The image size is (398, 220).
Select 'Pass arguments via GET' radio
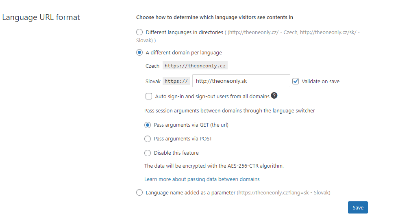pyautogui.click(x=148, y=125)
